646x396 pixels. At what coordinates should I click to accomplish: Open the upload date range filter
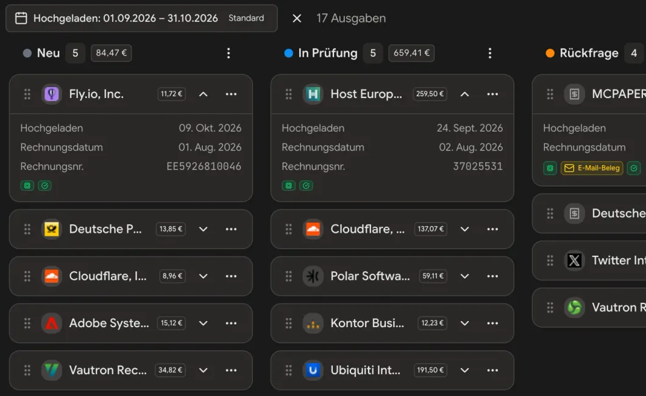coord(141,18)
